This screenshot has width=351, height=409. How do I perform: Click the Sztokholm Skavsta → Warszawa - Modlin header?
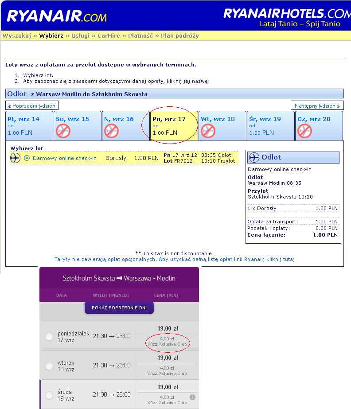click(119, 278)
